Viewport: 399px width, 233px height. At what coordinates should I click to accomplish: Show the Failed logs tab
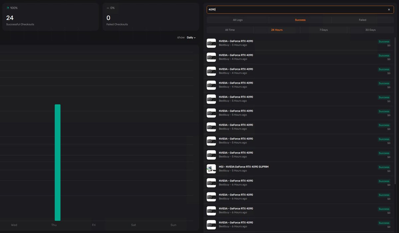point(362,20)
